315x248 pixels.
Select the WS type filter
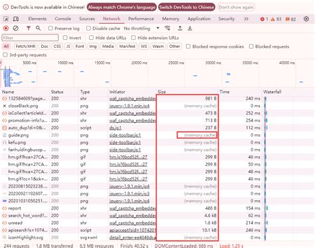144,47
